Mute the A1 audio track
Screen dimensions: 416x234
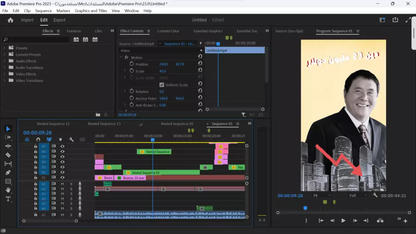point(62,184)
